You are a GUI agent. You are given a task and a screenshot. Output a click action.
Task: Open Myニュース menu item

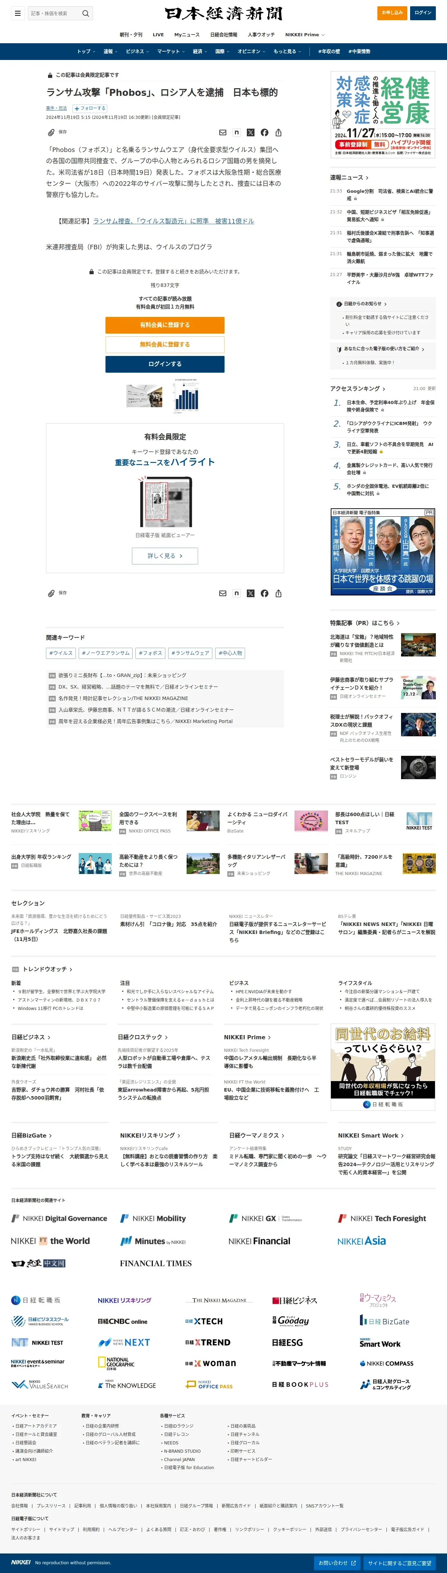tap(187, 35)
